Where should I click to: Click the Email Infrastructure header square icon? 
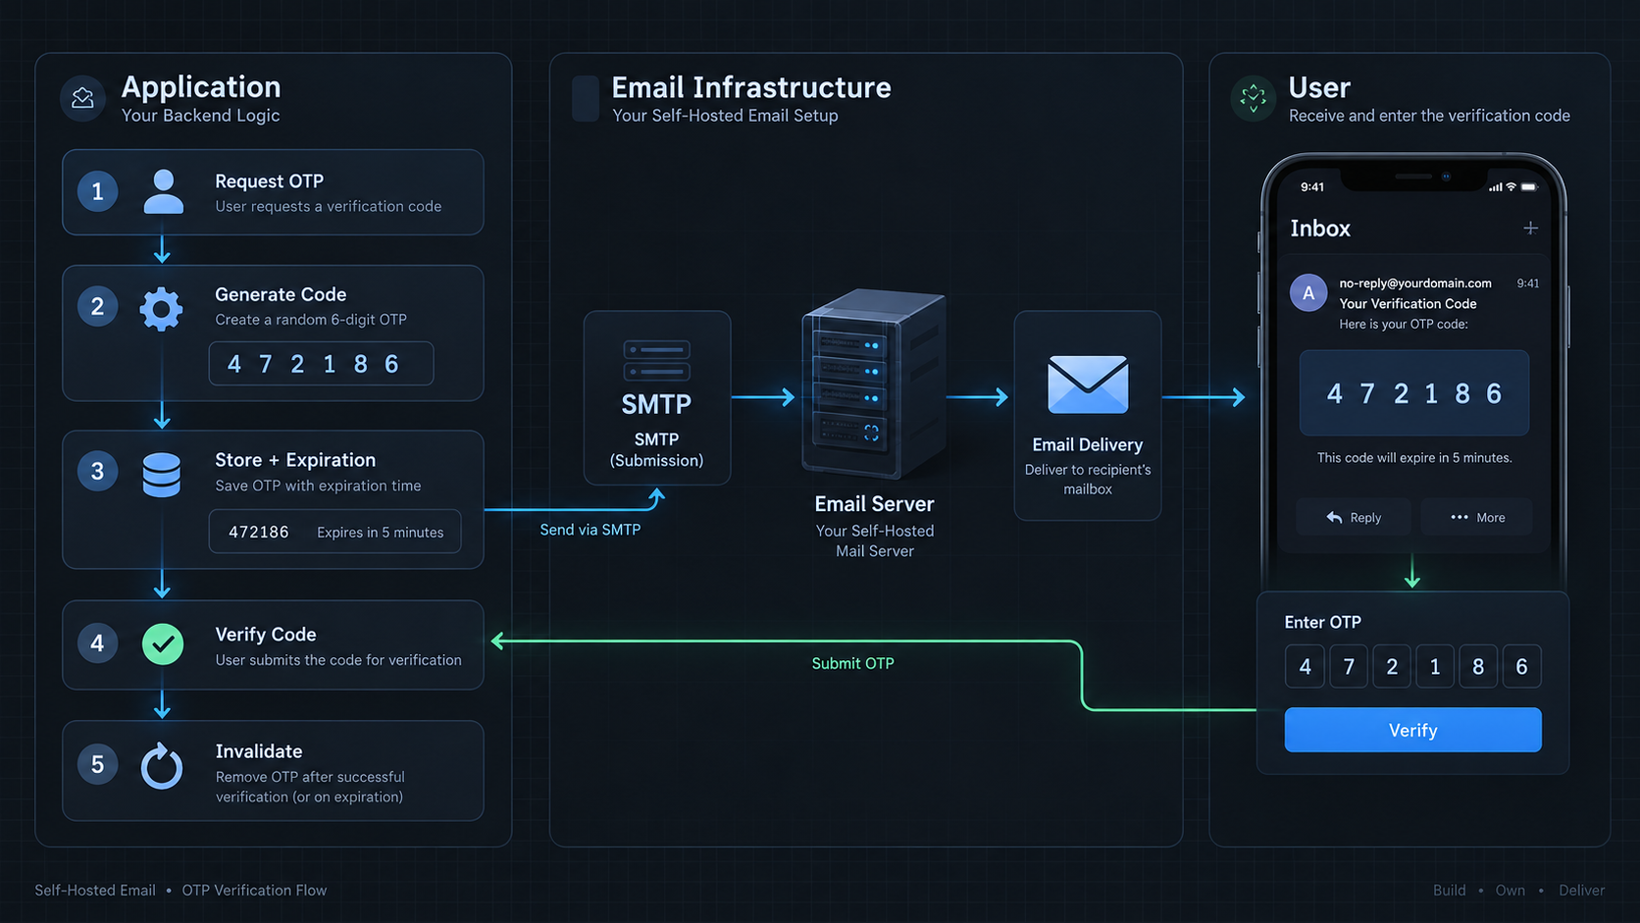(x=586, y=98)
